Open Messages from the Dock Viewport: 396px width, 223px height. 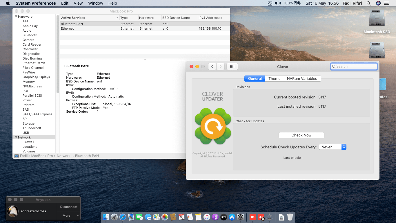click(148, 217)
